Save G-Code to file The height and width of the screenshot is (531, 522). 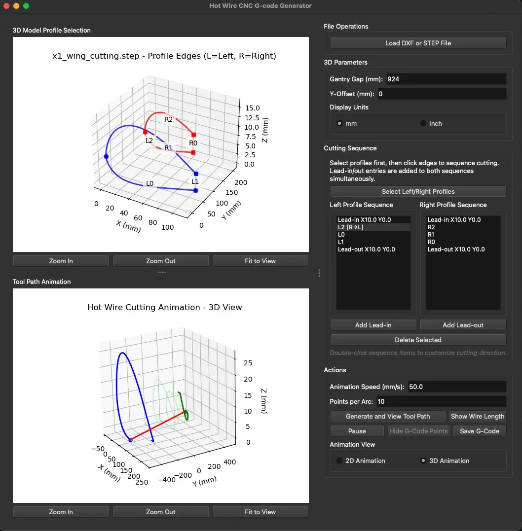(479, 431)
